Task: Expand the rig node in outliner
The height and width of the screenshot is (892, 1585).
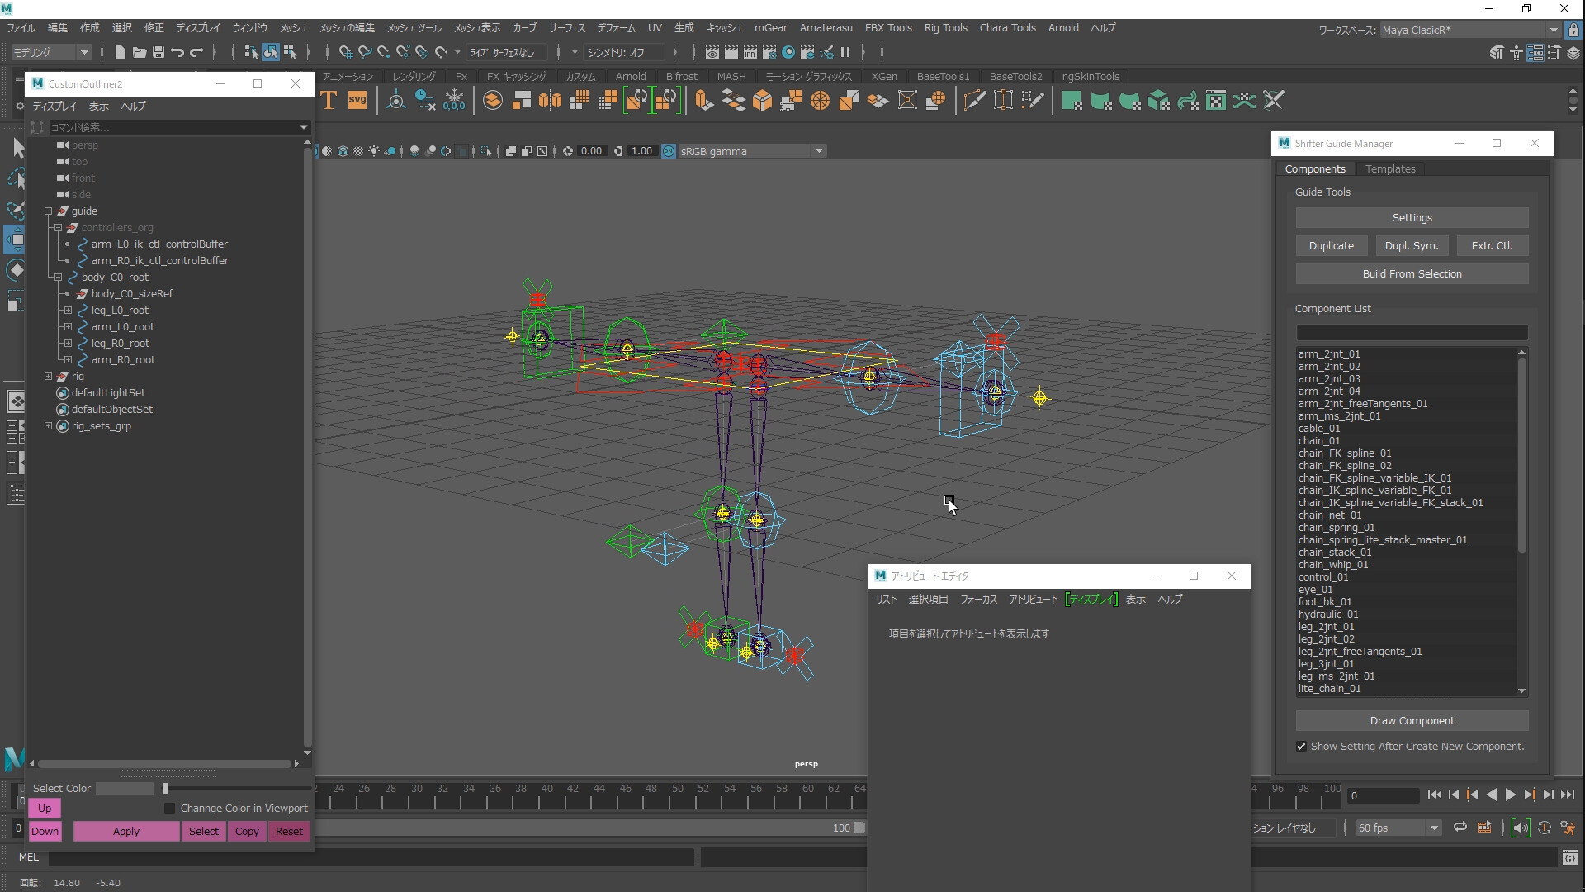Action: pos(48,377)
